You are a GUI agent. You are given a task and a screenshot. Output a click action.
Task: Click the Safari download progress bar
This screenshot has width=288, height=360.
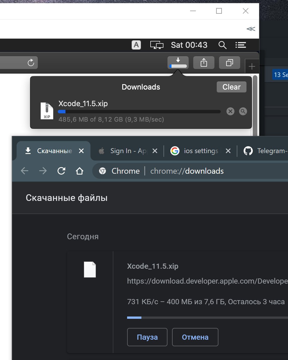(x=139, y=112)
